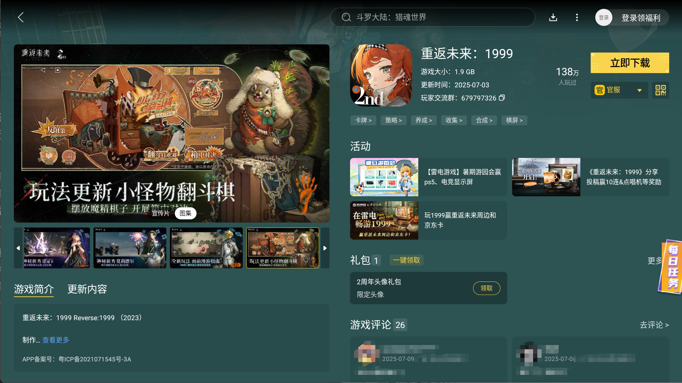Click the 更新时间：2025-07-03 text

click(455, 85)
